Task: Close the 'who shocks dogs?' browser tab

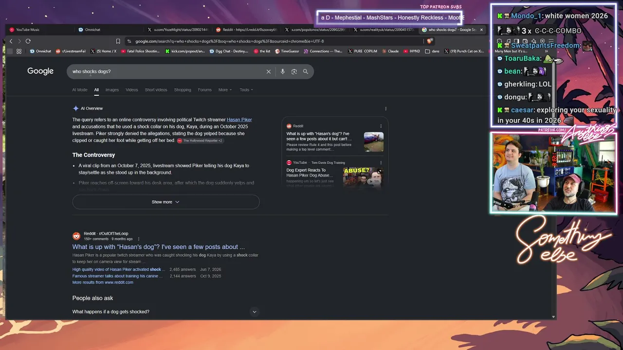Action: (481, 30)
